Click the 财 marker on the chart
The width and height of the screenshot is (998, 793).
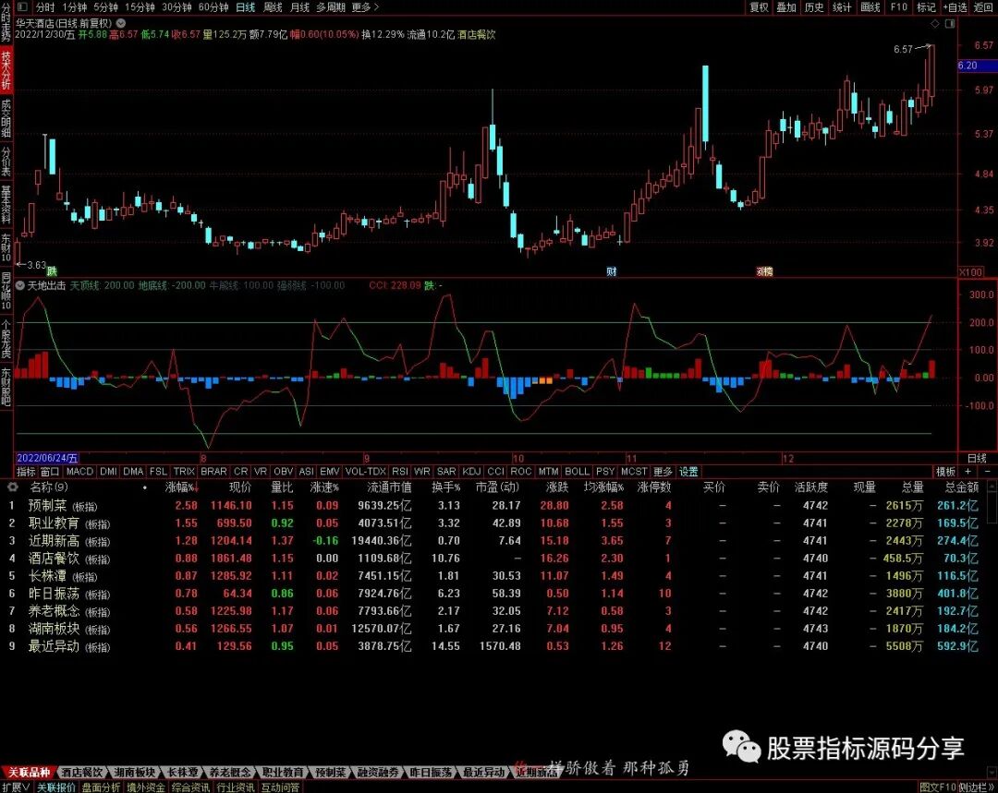611,271
